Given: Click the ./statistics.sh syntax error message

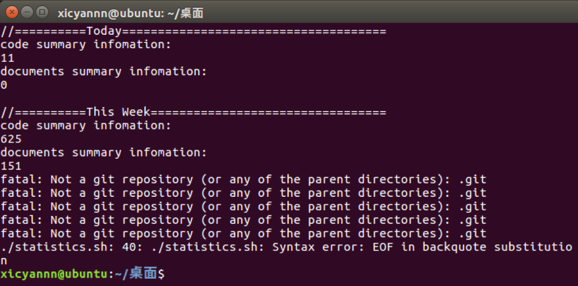Looking at the screenshot, I should tap(286, 253).
